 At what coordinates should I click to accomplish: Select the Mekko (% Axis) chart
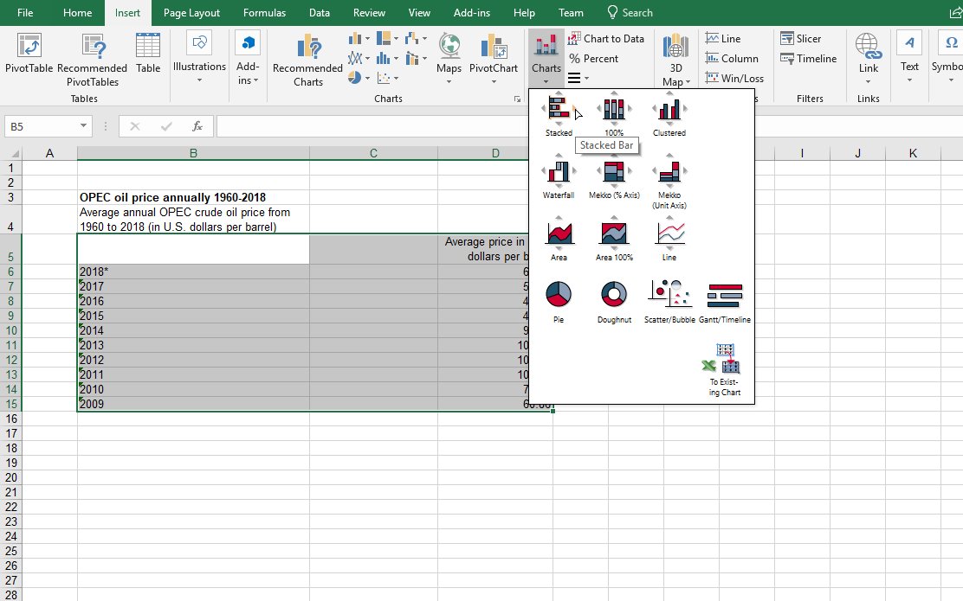[614, 177]
